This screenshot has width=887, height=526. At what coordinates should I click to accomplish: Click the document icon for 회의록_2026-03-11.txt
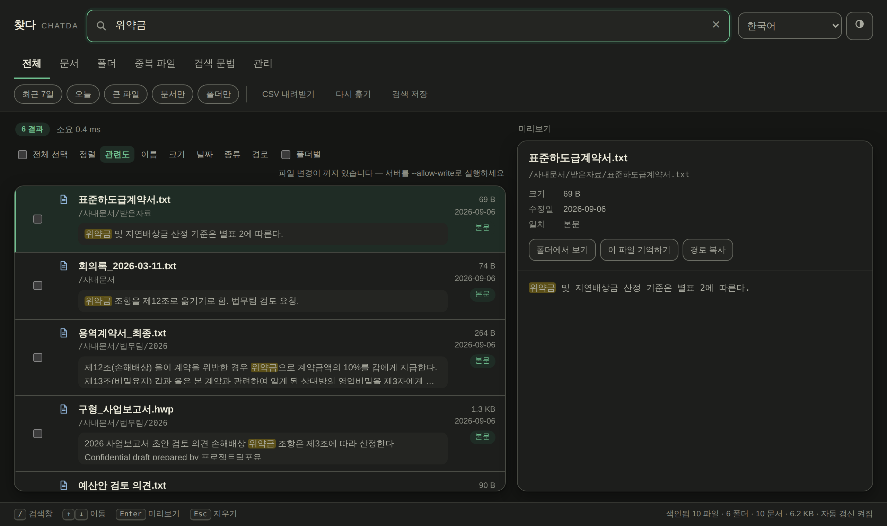tap(63, 266)
